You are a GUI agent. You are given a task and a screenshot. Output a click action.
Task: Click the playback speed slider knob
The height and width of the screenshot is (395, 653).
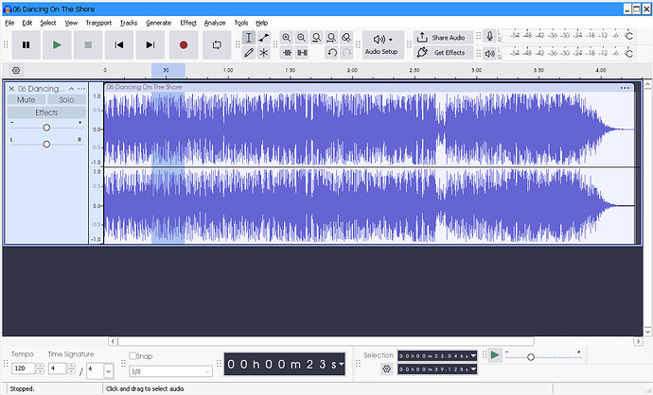(x=531, y=357)
